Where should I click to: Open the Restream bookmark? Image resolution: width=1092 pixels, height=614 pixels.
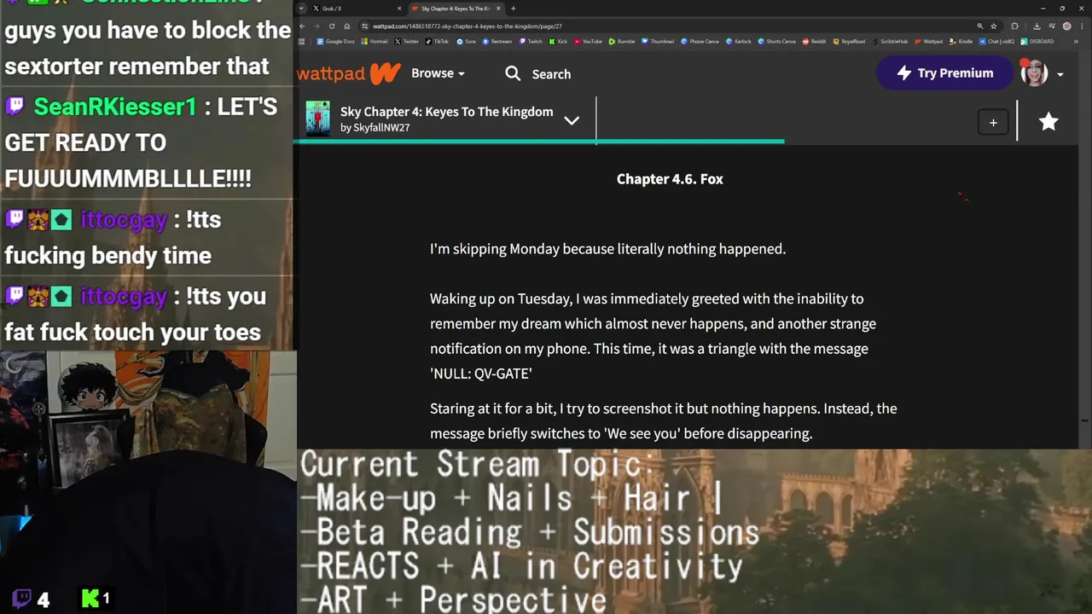tap(497, 42)
